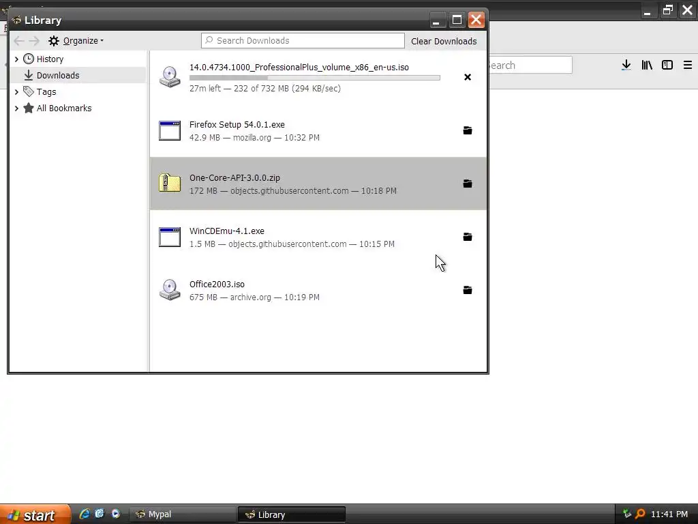This screenshot has height=524, width=698.
Task: Expand the History tree node
Action: [16, 59]
